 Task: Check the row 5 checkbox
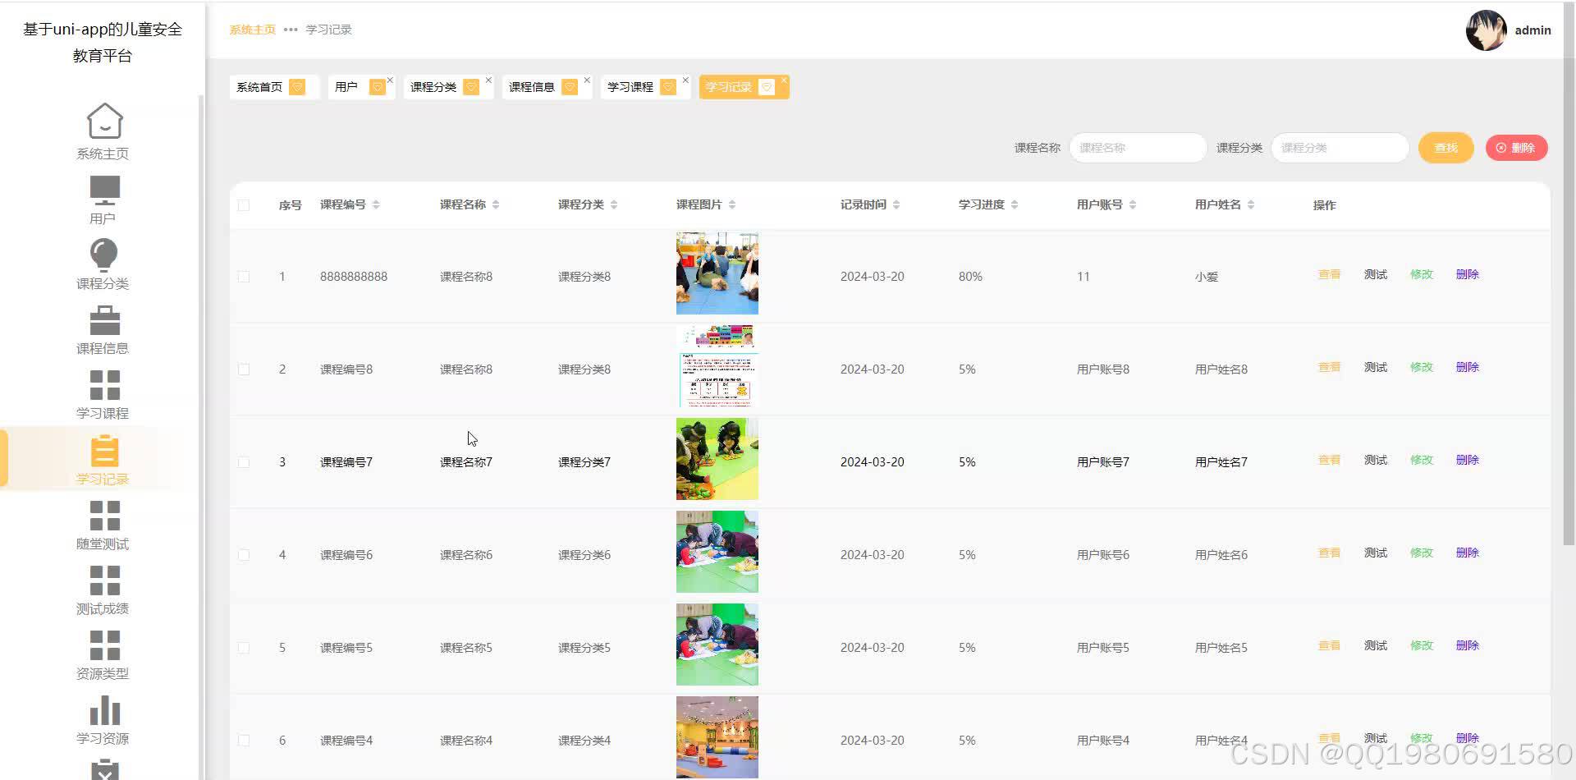tap(244, 648)
